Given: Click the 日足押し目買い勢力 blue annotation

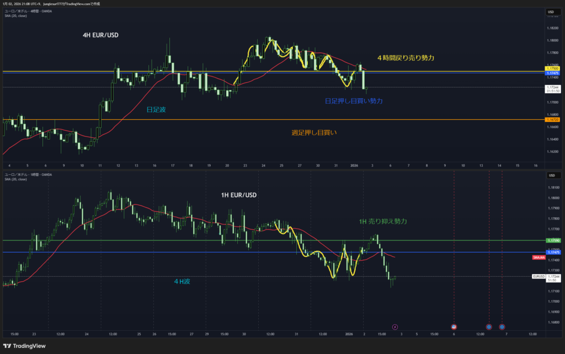Looking at the screenshot, I should pos(354,101).
